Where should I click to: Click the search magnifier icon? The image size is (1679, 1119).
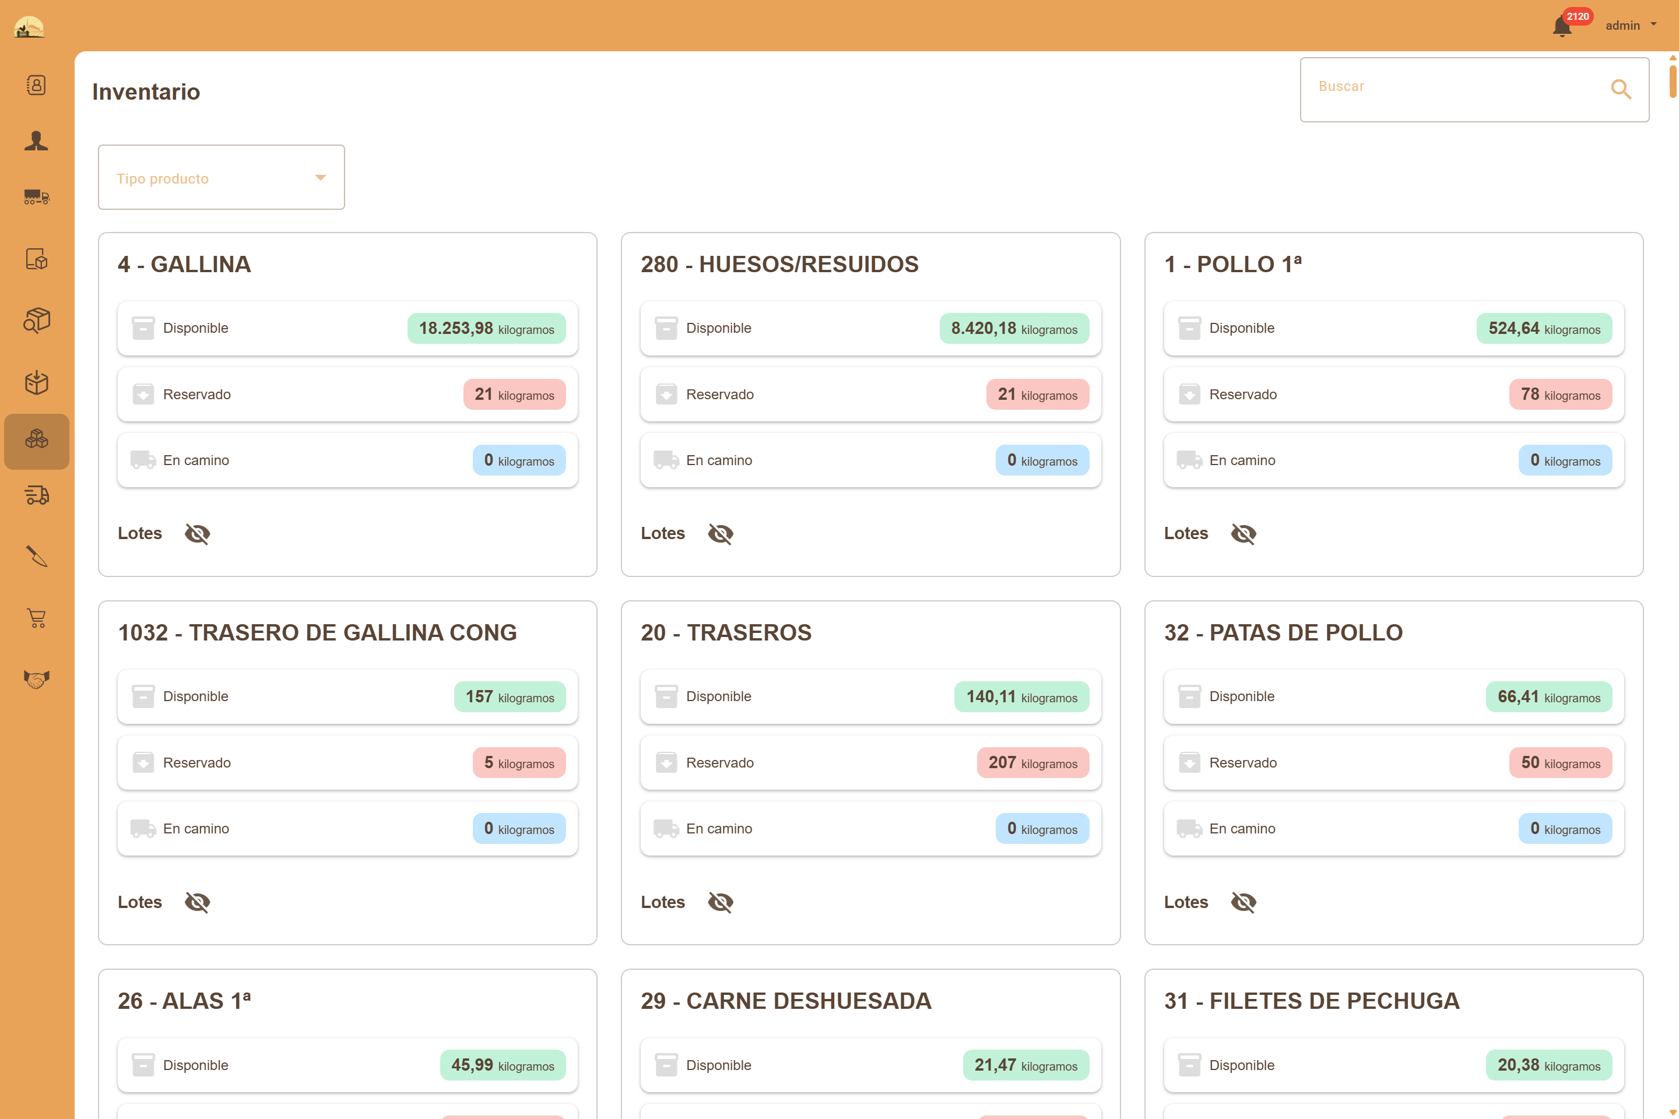click(x=1621, y=89)
